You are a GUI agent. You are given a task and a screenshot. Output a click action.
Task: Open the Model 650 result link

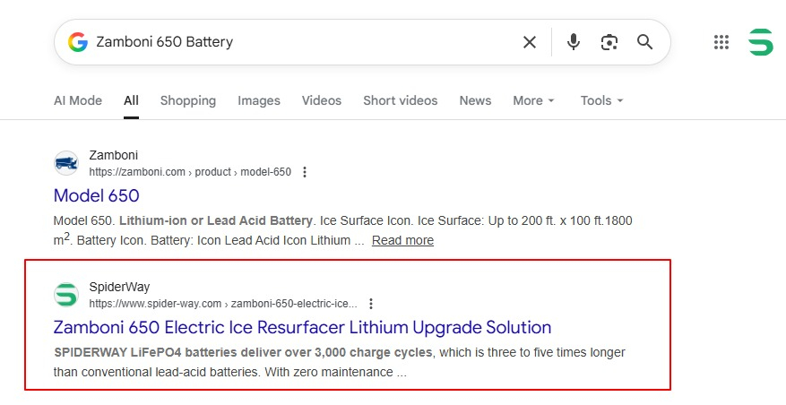coord(97,195)
